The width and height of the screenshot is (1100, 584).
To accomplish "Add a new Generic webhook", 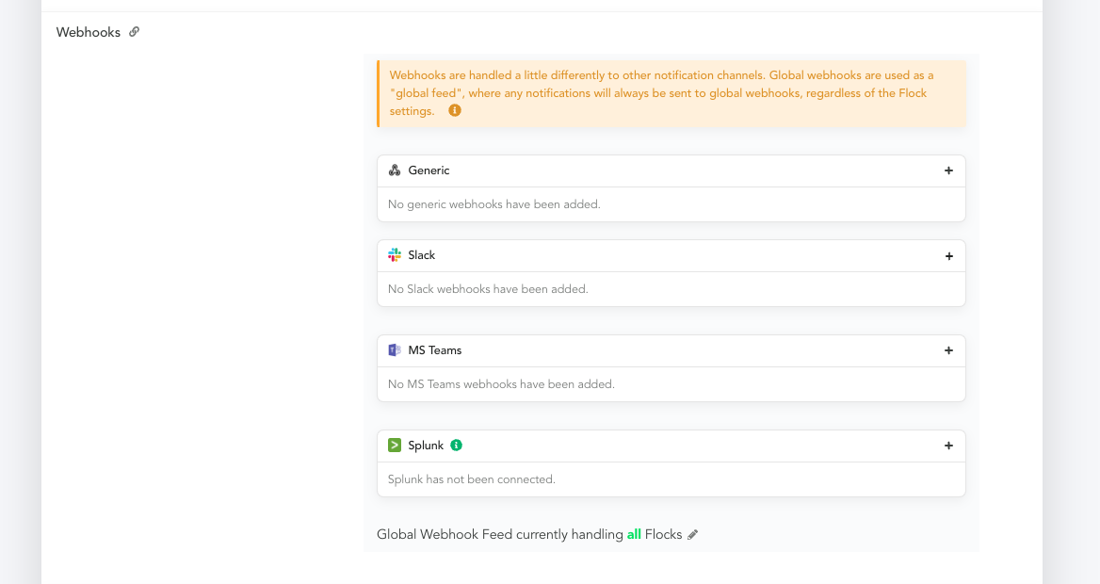I will click(948, 170).
